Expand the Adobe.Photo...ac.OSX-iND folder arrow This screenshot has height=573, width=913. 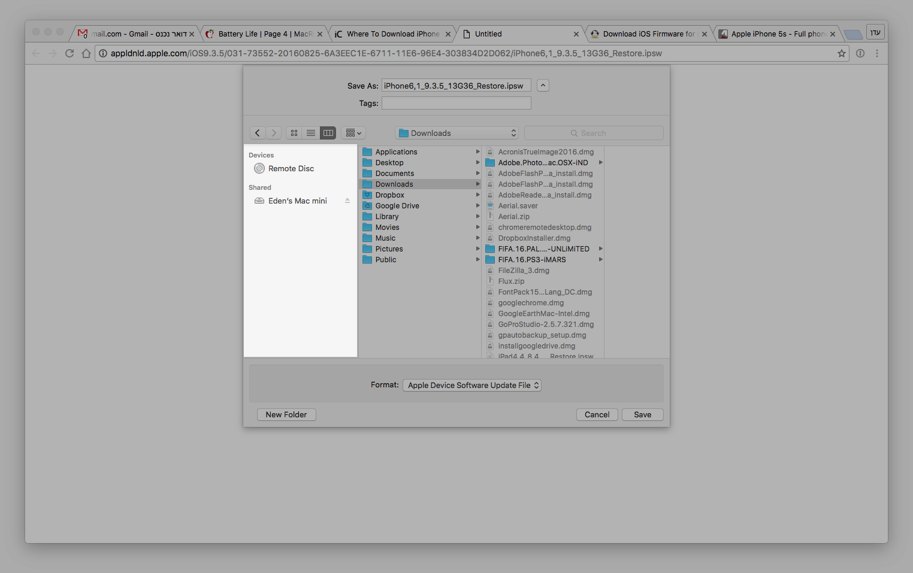(x=600, y=162)
